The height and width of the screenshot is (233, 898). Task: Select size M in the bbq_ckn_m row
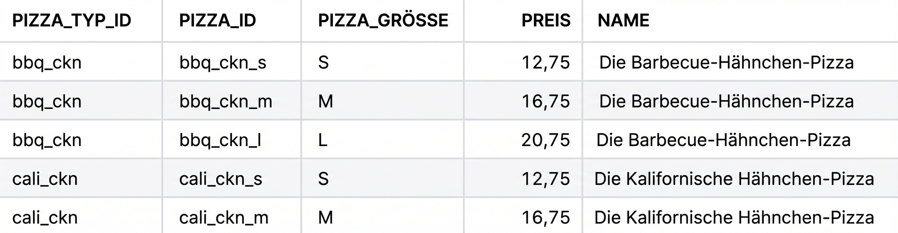326,101
